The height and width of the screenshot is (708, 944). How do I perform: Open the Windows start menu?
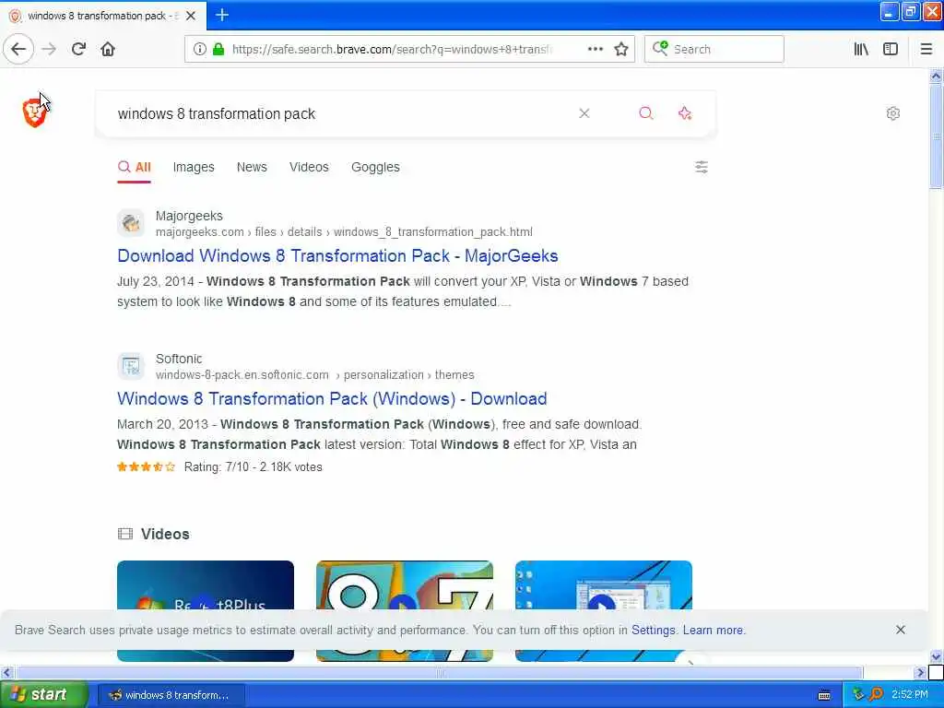click(43, 694)
